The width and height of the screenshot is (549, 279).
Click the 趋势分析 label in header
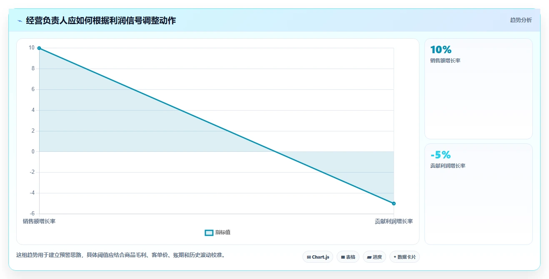pos(521,20)
